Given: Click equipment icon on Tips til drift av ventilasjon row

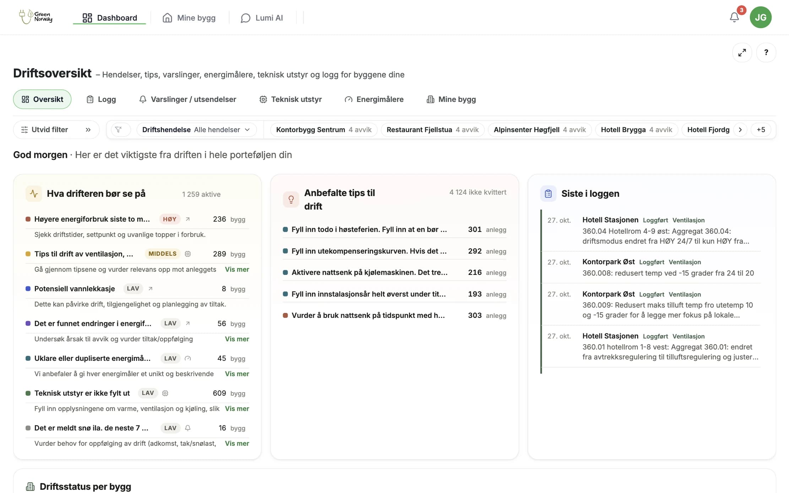Looking at the screenshot, I should (x=188, y=254).
